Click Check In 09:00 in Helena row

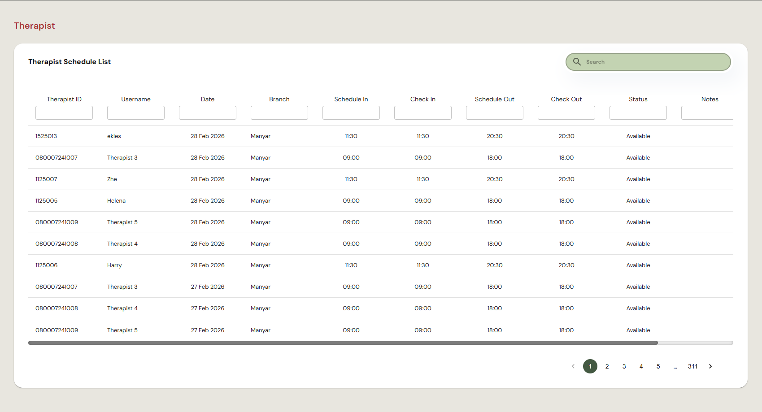[x=423, y=201]
